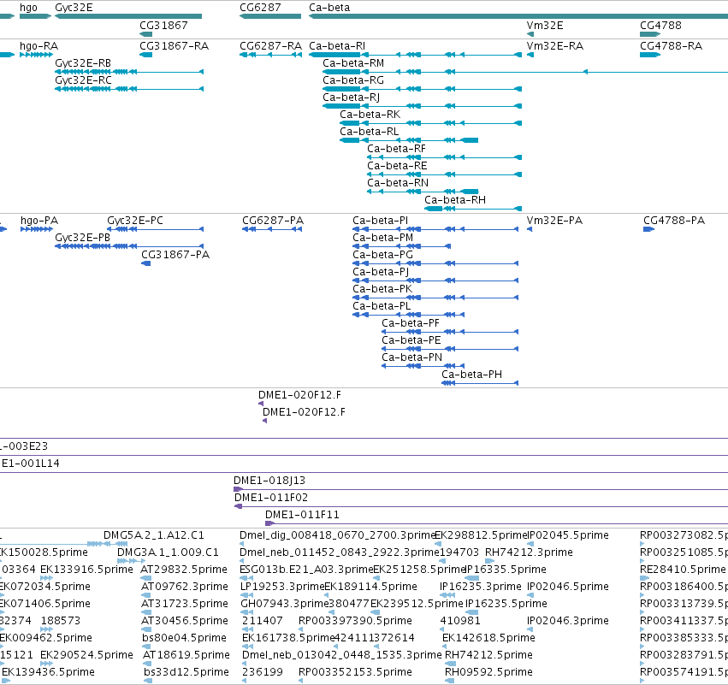Open the 410981 EST label
The image size is (728, 685).
460,621
